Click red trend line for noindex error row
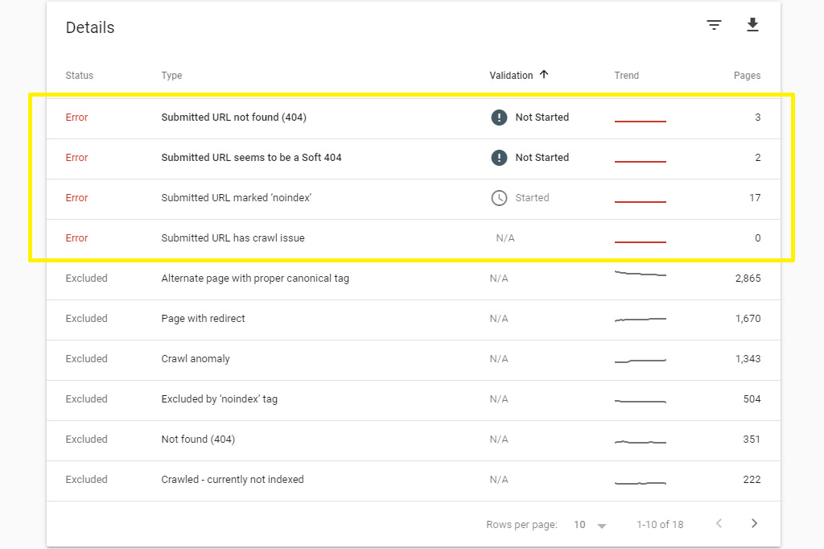The width and height of the screenshot is (824, 549). point(640,201)
